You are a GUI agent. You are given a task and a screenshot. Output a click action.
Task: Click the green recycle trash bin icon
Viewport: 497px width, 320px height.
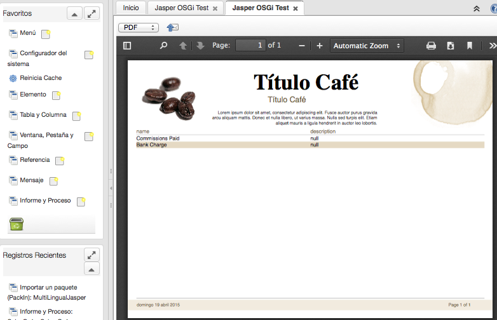(17, 223)
